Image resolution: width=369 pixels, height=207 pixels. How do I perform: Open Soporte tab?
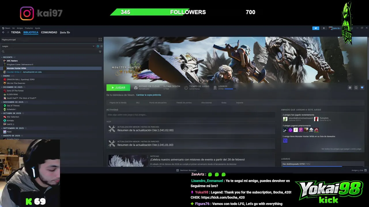pyautogui.click(x=240, y=103)
